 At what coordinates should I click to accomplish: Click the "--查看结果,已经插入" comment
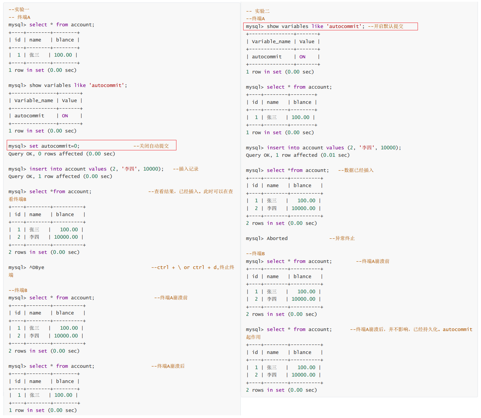tap(174, 191)
